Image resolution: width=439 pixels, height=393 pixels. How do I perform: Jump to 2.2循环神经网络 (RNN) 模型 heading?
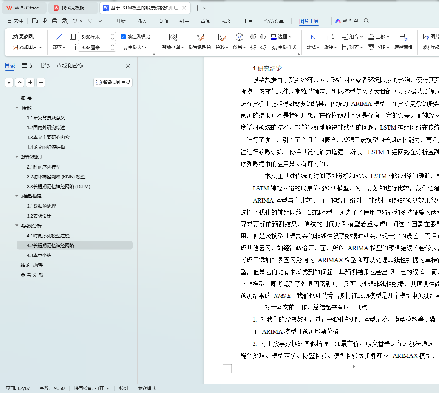[x=56, y=176]
